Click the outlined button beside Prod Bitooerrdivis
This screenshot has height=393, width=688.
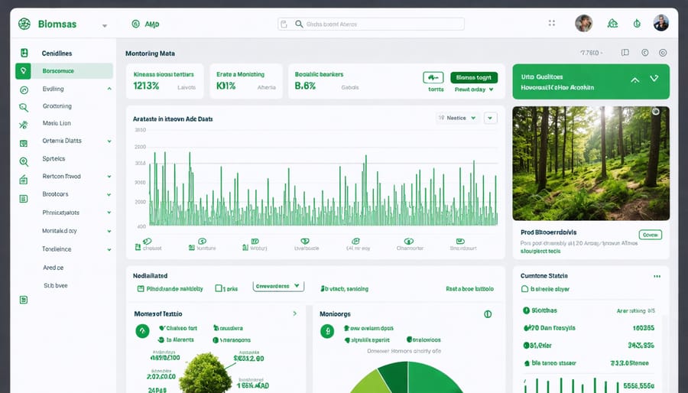pyautogui.click(x=651, y=235)
